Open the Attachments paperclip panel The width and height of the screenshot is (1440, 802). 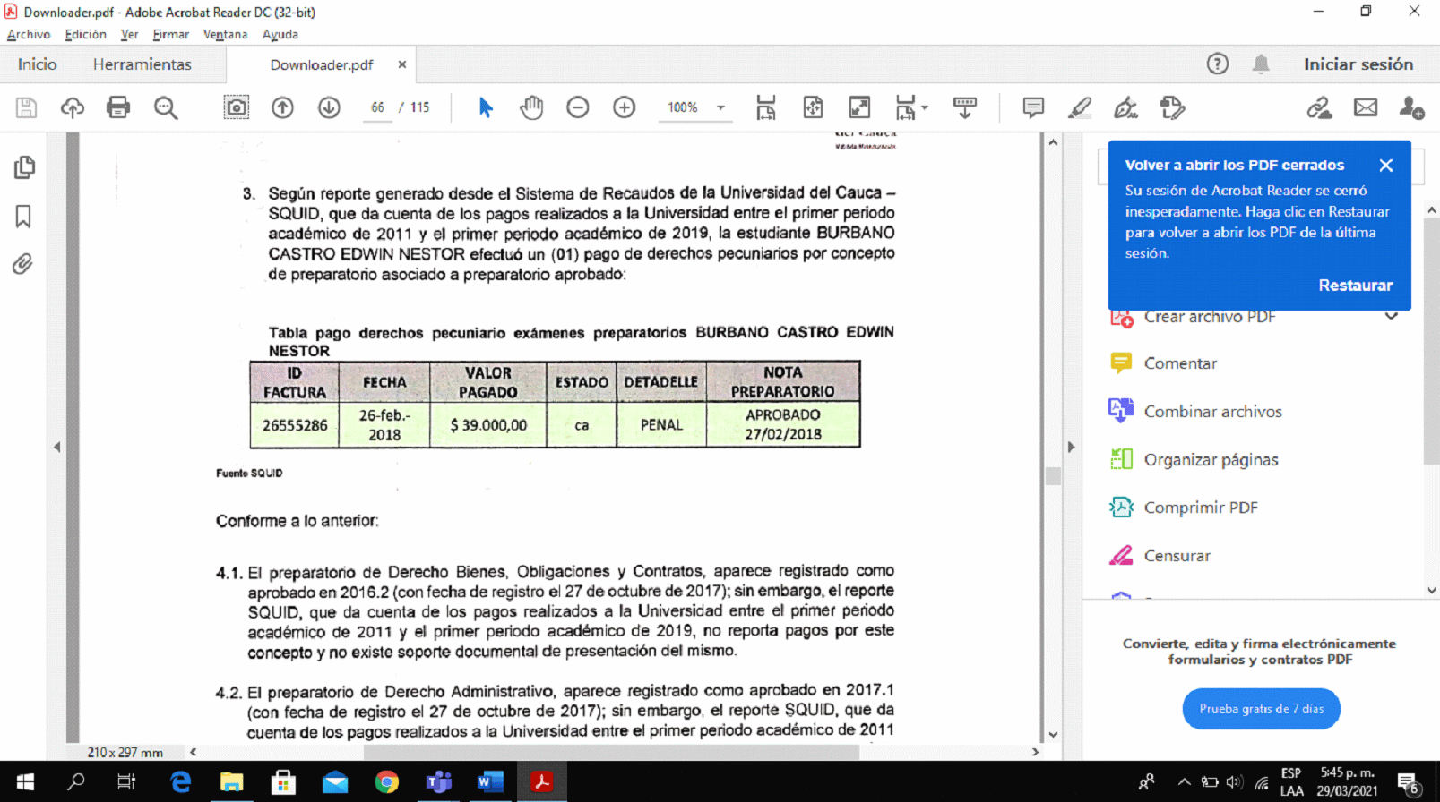23,264
